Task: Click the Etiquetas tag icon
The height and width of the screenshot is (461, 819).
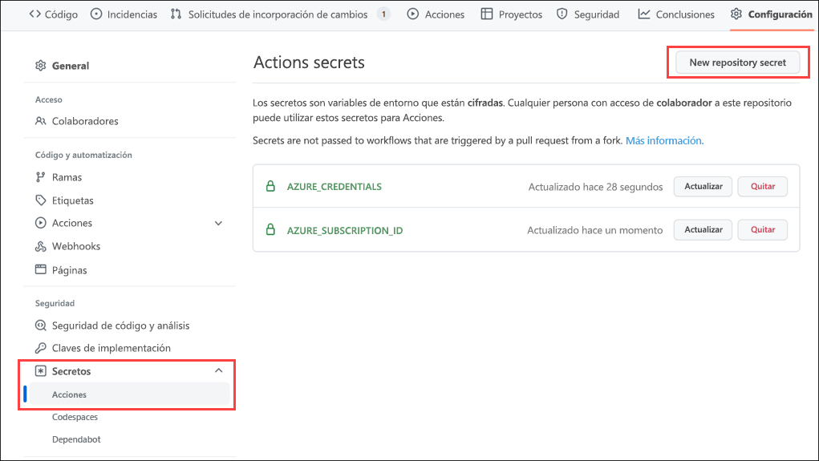Action: click(40, 200)
